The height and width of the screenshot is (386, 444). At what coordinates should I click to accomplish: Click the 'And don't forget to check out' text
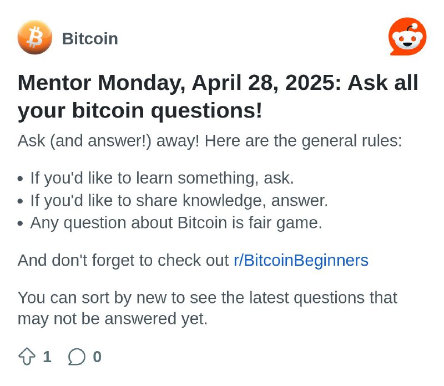[x=123, y=260]
